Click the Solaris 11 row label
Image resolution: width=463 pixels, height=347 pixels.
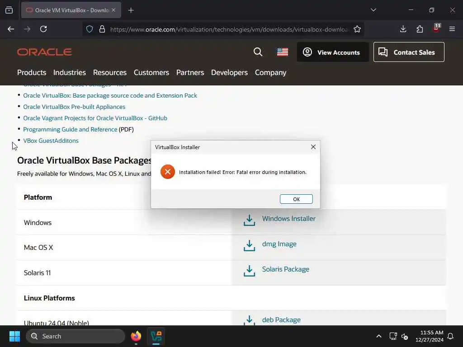point(37,272)
